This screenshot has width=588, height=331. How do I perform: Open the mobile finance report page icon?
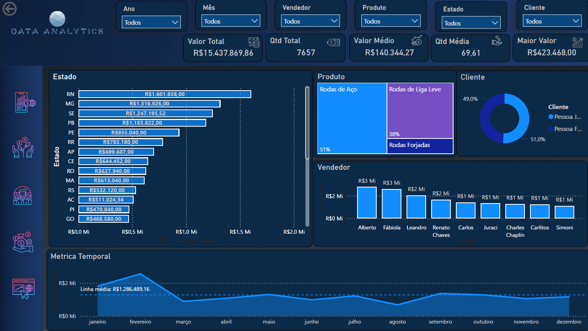pyautogui.click(x=24, y=102)
